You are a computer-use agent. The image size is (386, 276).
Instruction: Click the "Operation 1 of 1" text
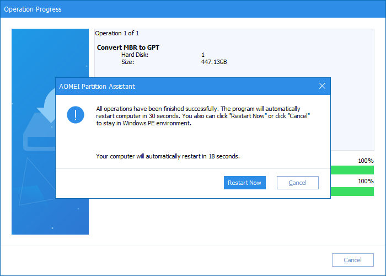click(117, 33)
